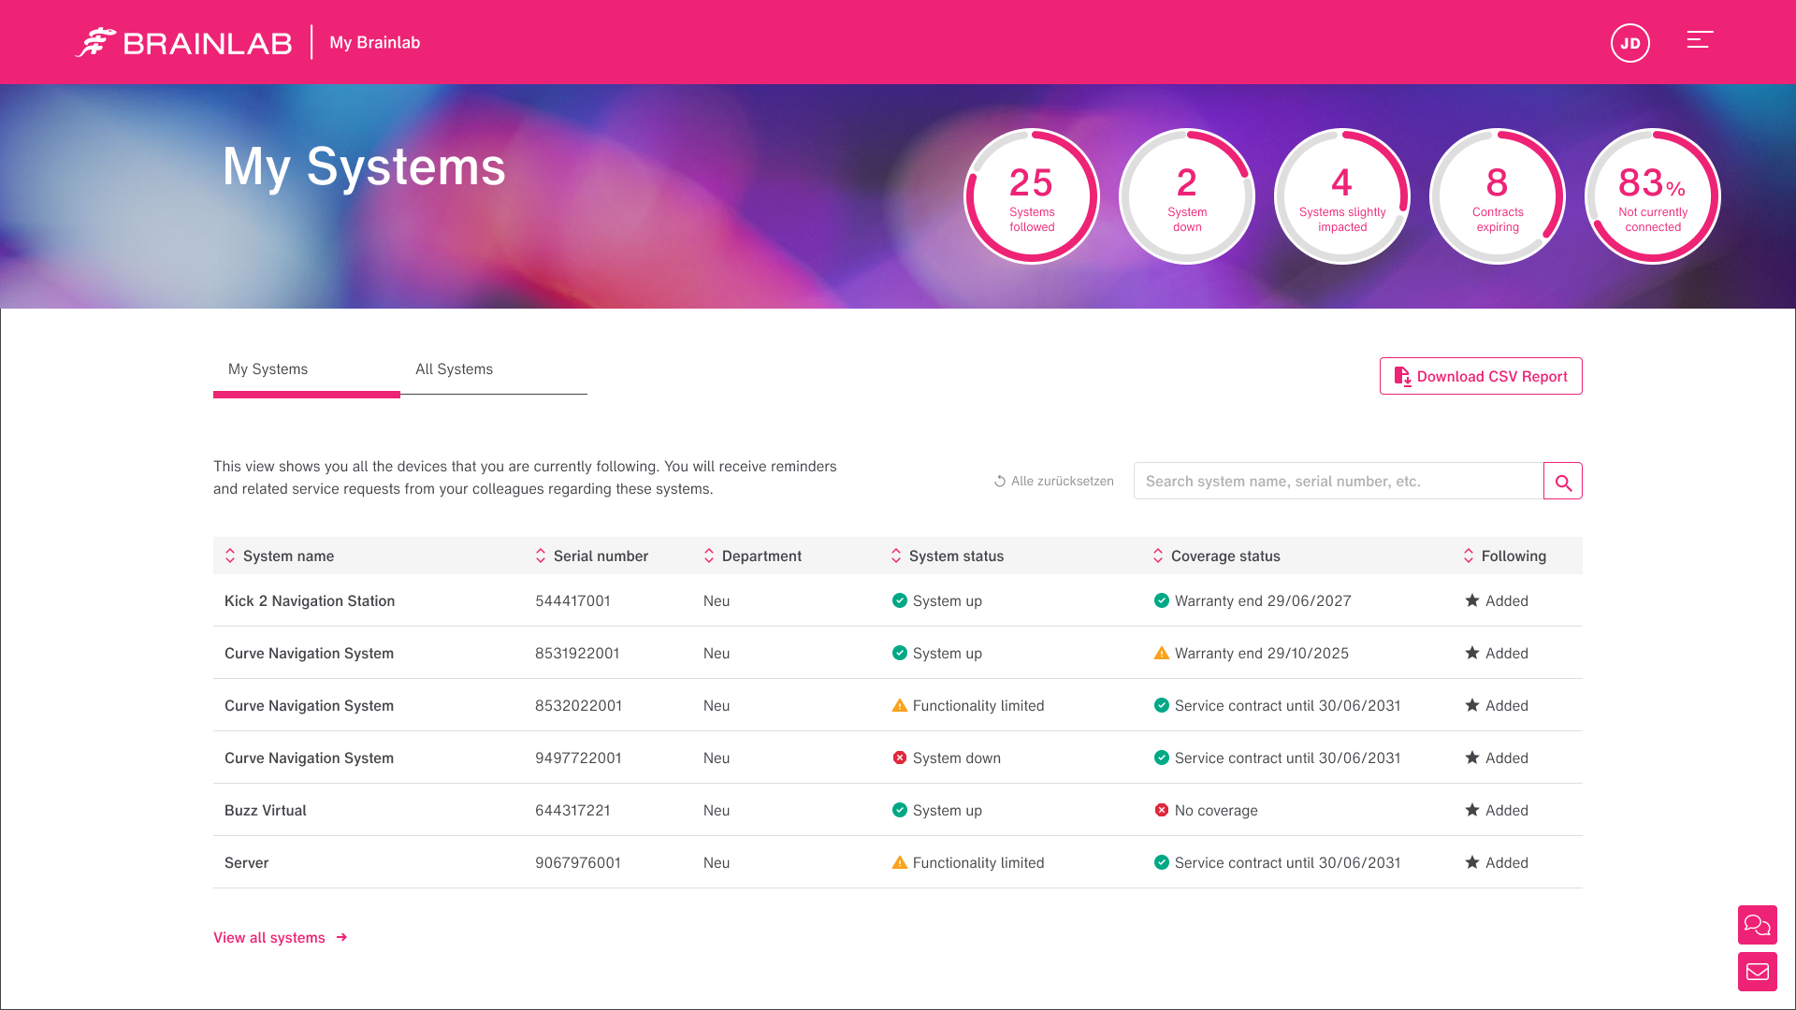Click the 2 System down gauge
Screen dimensions: 1796x1010
[1187, 196]
